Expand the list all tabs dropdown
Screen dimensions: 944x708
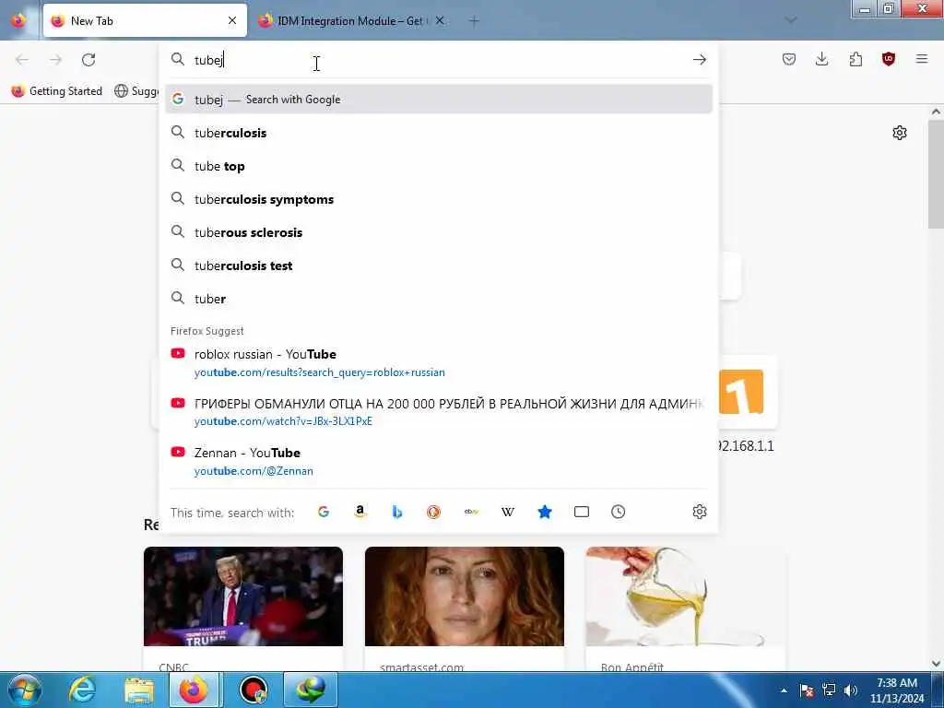790,20
